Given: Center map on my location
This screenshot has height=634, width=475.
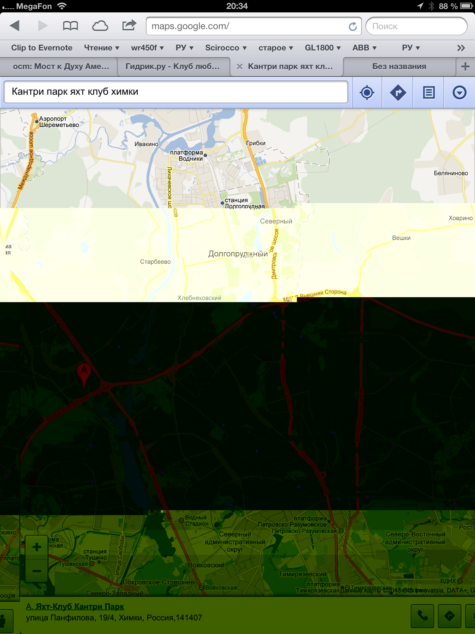Looking at the screenshot, I should tap(367, 93).
